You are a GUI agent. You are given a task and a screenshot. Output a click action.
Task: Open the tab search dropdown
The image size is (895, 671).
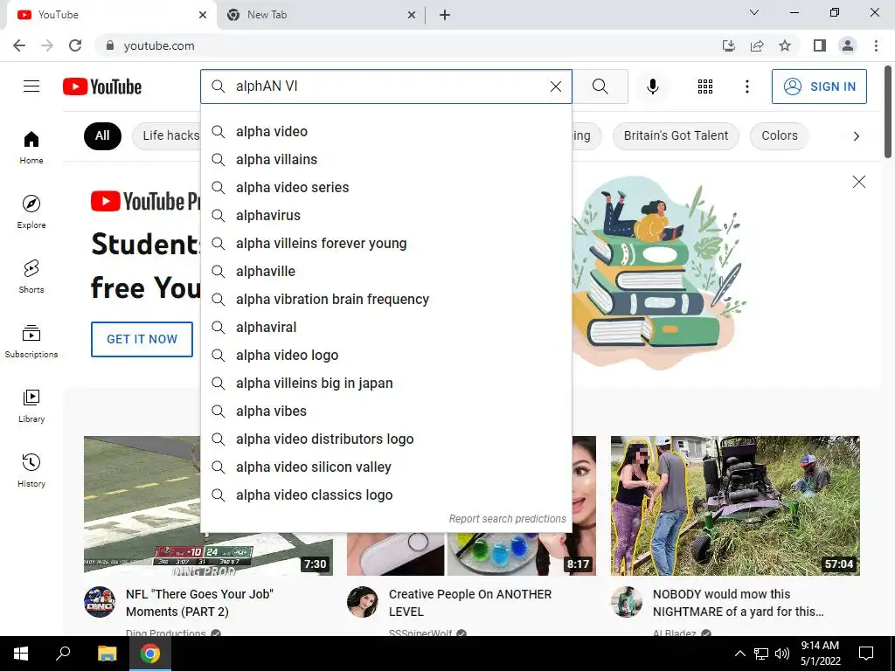coord(754,12)
